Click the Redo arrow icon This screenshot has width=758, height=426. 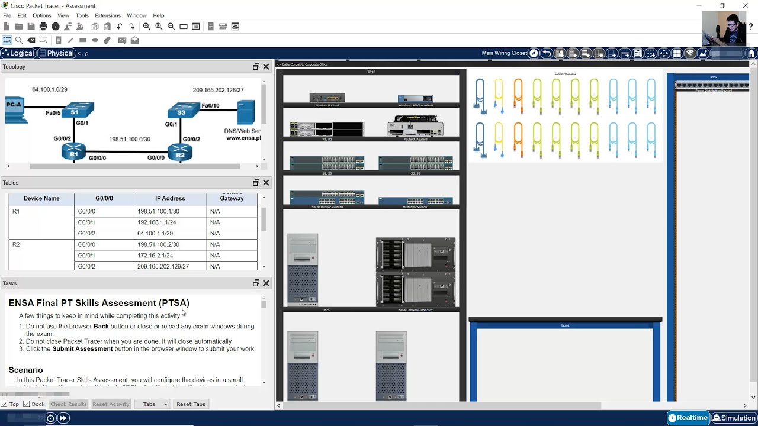[x=131, y=27]
